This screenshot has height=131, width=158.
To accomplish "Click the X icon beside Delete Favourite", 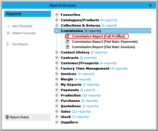I will click(8, 33).
